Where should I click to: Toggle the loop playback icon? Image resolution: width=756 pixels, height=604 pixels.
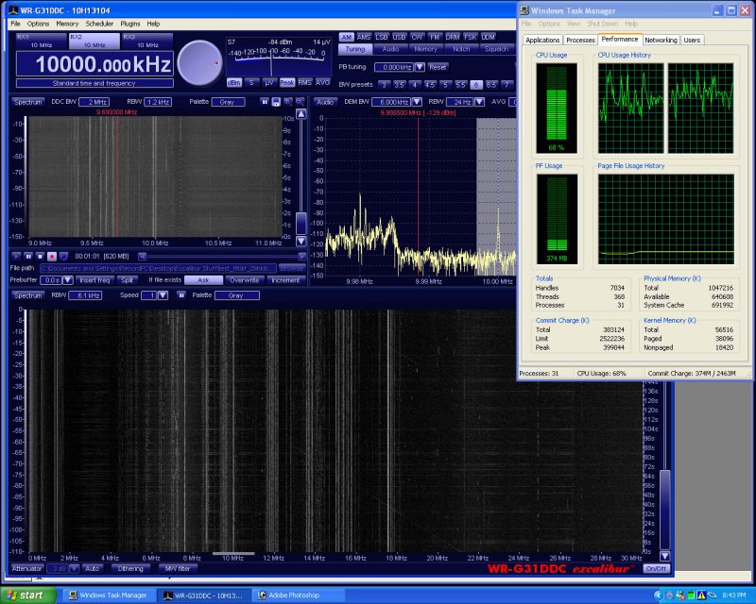pos(63,257)
